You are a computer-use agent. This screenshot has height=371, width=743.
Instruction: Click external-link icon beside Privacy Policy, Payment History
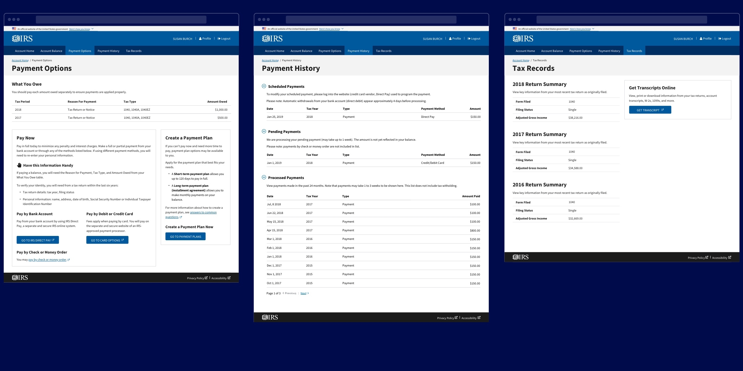[456, 318]
